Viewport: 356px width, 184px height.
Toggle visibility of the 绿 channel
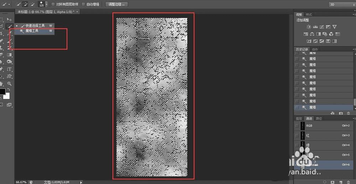(297, 145)
